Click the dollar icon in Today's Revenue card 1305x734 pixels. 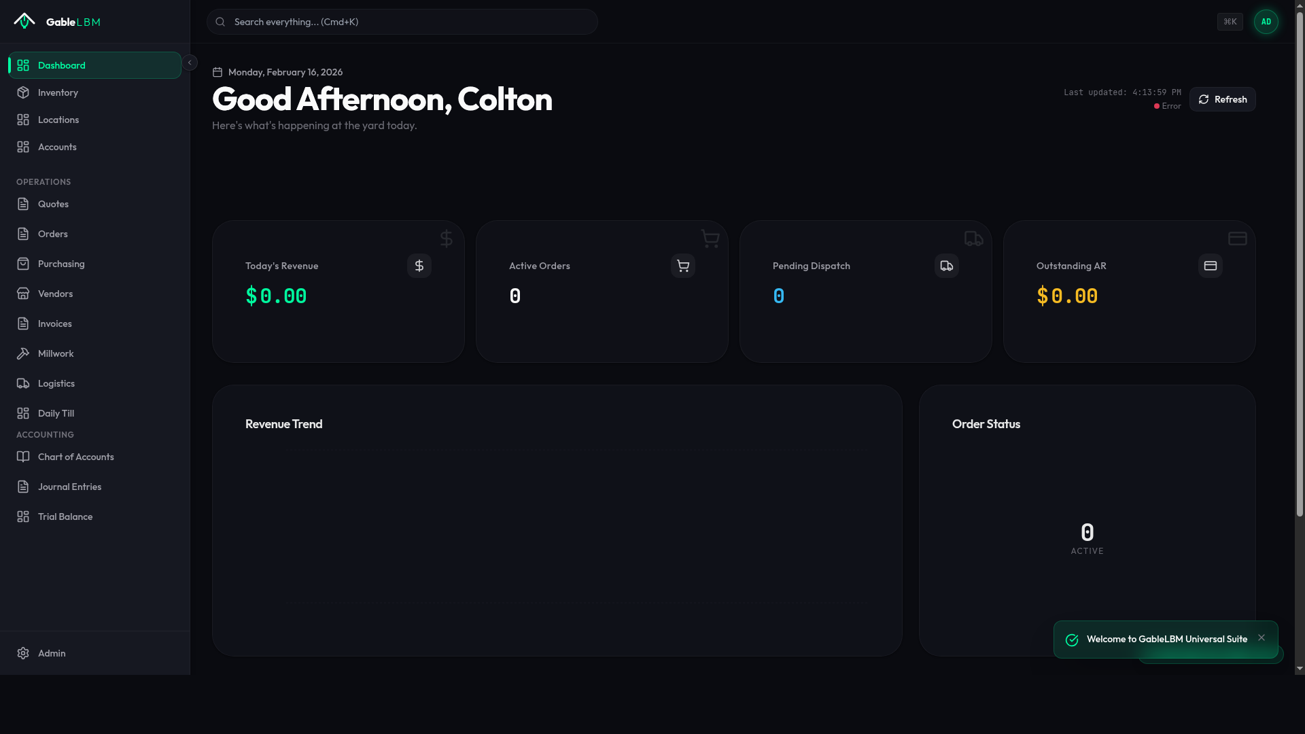pos(419,266)
